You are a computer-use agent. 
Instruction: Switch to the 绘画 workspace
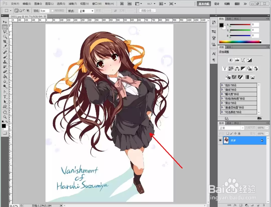coord(227,4)
